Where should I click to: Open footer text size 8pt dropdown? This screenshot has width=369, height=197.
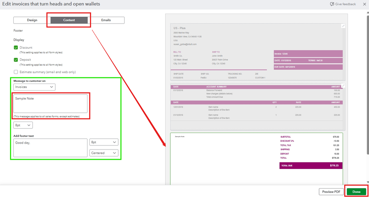pyautogui.click(x=104, y=142)
